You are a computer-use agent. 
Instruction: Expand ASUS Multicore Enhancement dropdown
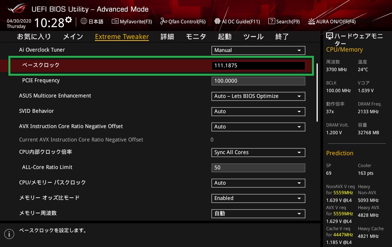[258, 96]
